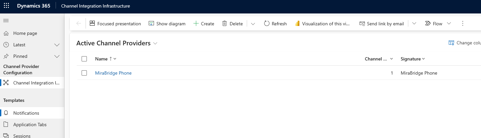This screenshot has height=138, width=481.
Task: Open the Signature column dropdown chevron
Action: tap(423, 59)
